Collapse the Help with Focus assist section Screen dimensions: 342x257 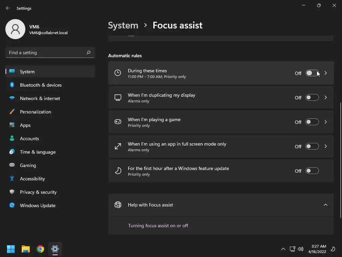click(326, 205)
